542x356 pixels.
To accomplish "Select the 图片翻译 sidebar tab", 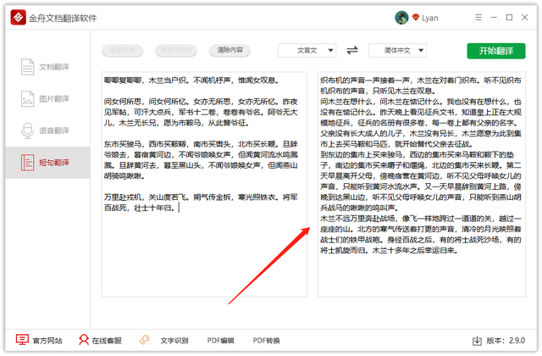I will click(47, 98).
